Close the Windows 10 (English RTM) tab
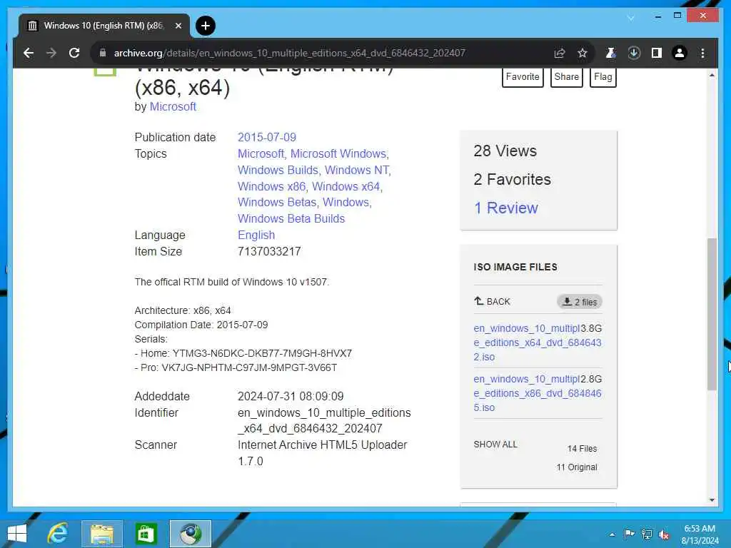The image size is (731, 548). pyautogui.click(x=178, y=26)
